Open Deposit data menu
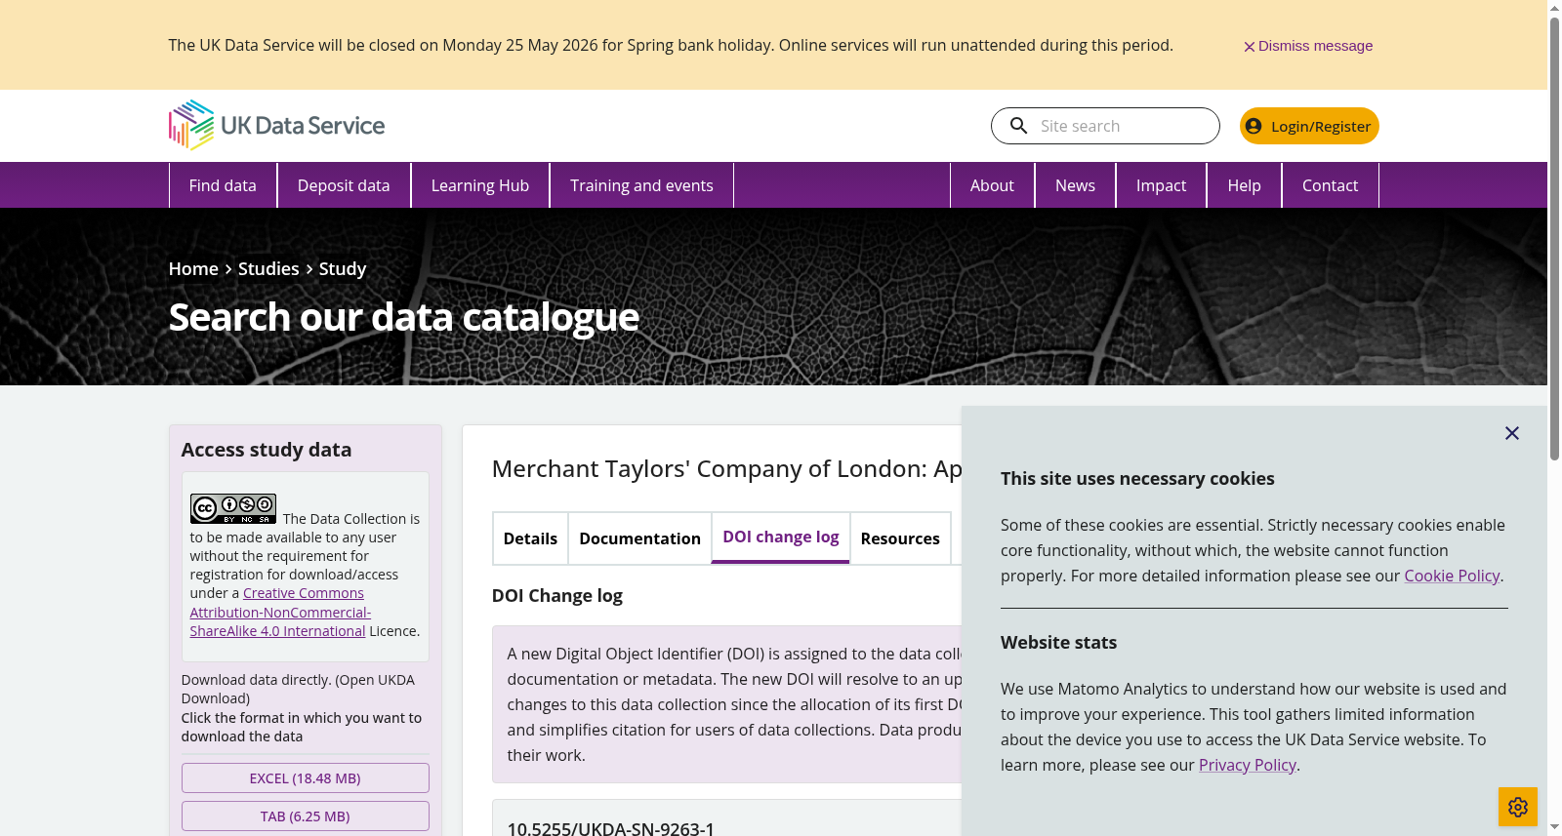This screenshot has height=836, width=1562. click(344, 185)
